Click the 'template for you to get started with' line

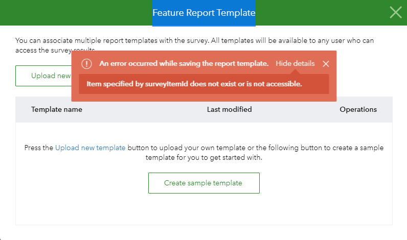204,158
